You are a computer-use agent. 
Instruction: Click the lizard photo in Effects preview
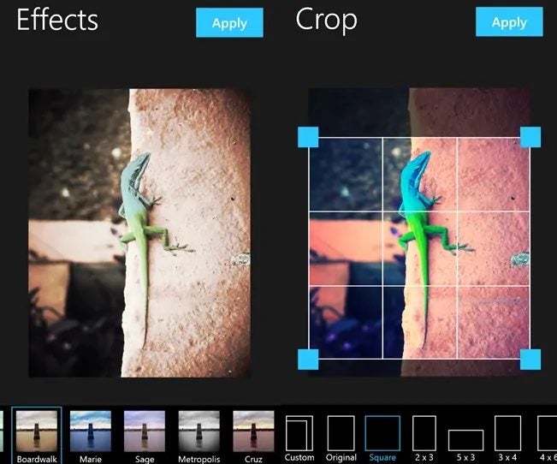[139, 233]
